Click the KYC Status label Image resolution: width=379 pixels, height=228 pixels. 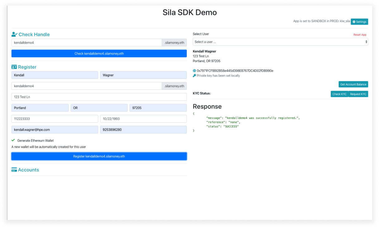pyautogui.click(x=202, y=93)
